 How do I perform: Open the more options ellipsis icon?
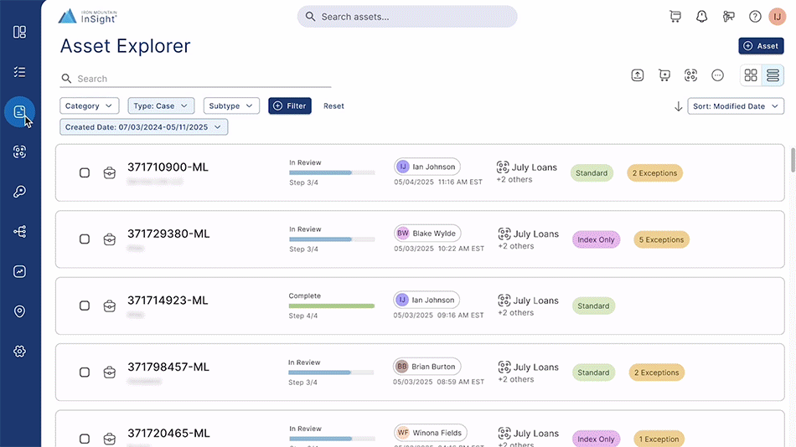click(717, 75)
